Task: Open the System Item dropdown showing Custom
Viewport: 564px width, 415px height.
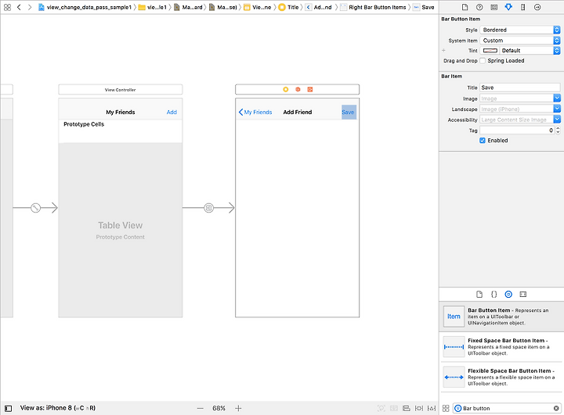Action: [520, 41]
